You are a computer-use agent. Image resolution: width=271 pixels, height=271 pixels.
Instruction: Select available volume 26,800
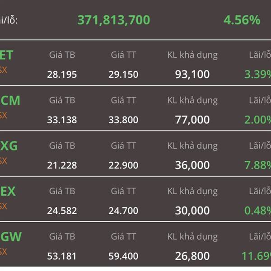pyautogui.click(x=192, y=256)
